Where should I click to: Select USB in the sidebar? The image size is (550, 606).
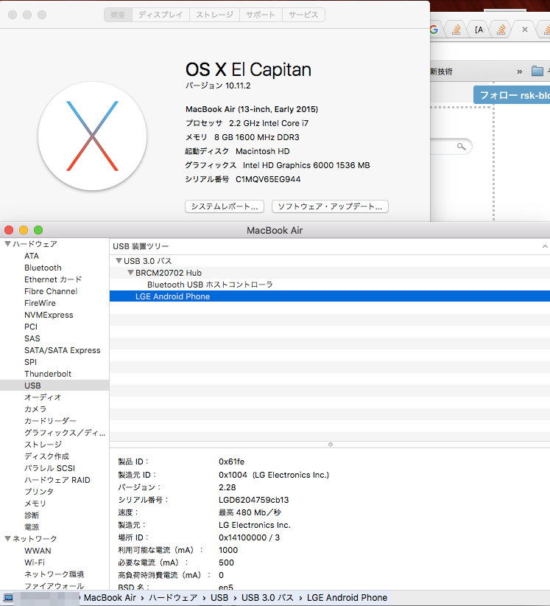54,386
